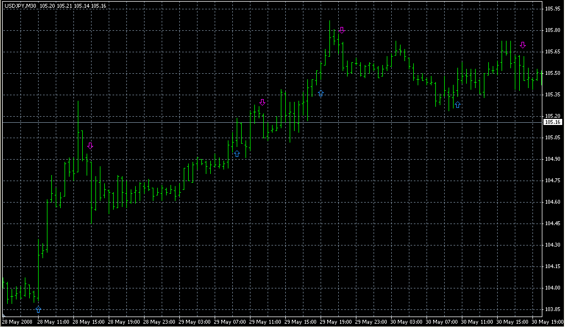565x327 pixels.
Task: Click the blue up arrow above 30 May 07:00
Action: [x=457, y=105]
